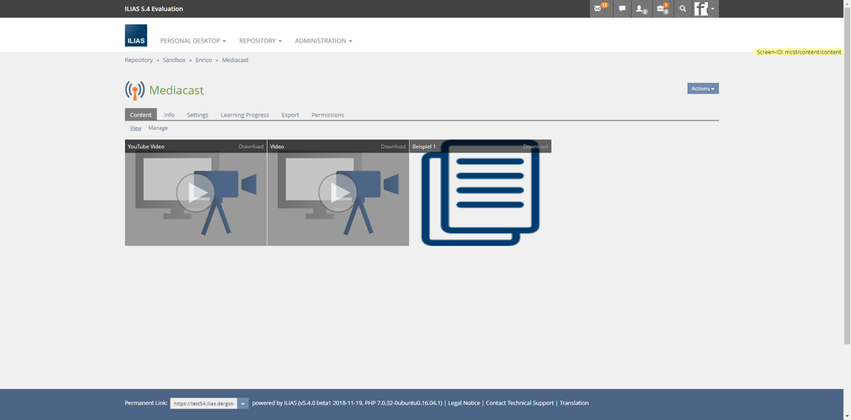
Task: Switch to the Info tab
Action: 170,114
